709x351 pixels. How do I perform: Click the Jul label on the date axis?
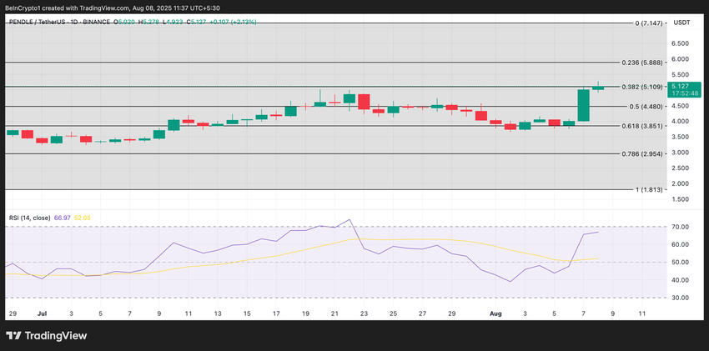pyautogui.click(x=42, y=313)
